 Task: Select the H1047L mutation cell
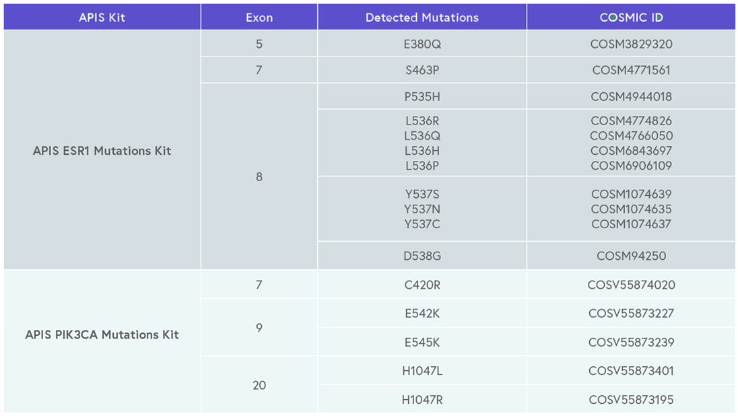coord(422,371)
